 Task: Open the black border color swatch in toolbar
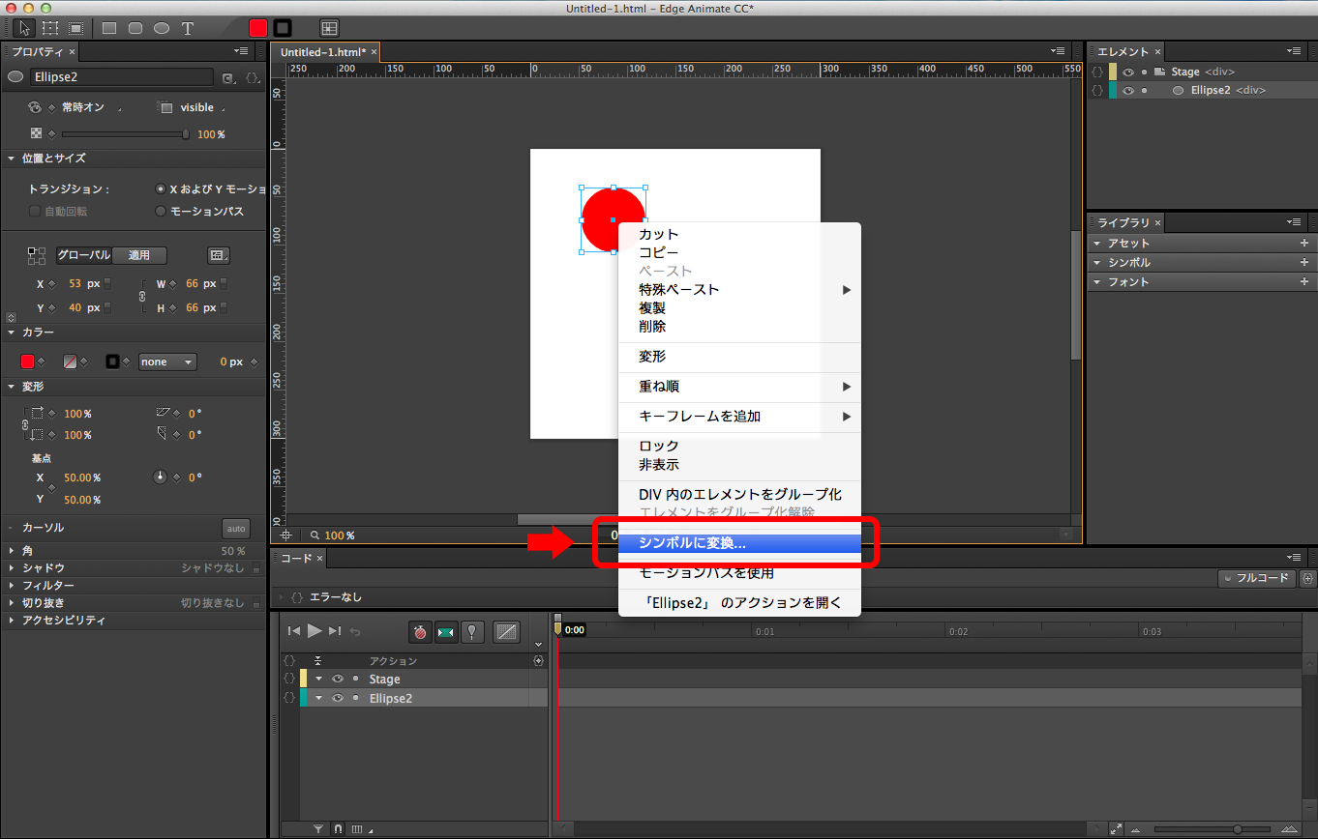click(283, 28)
